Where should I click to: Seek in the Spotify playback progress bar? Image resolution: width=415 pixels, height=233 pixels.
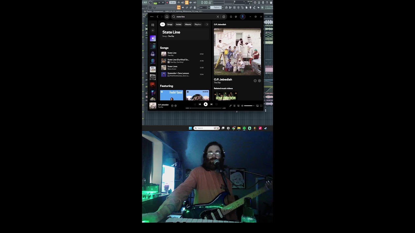coord(206,108)
